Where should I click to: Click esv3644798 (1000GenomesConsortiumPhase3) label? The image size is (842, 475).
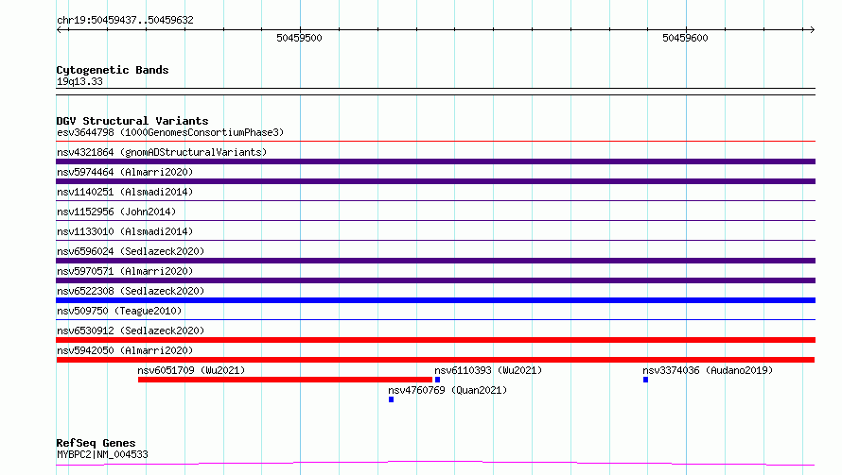pyautogui.click(x=170, y=132)
